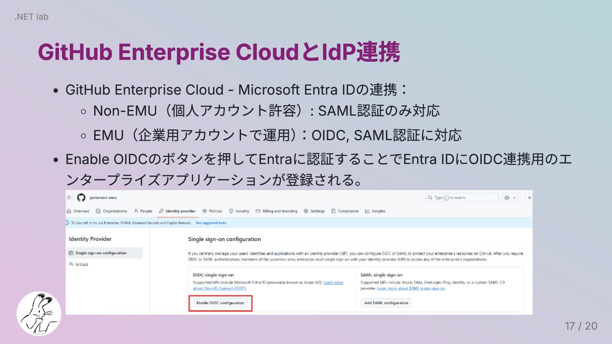Switch to the People tab

[143, 211]
